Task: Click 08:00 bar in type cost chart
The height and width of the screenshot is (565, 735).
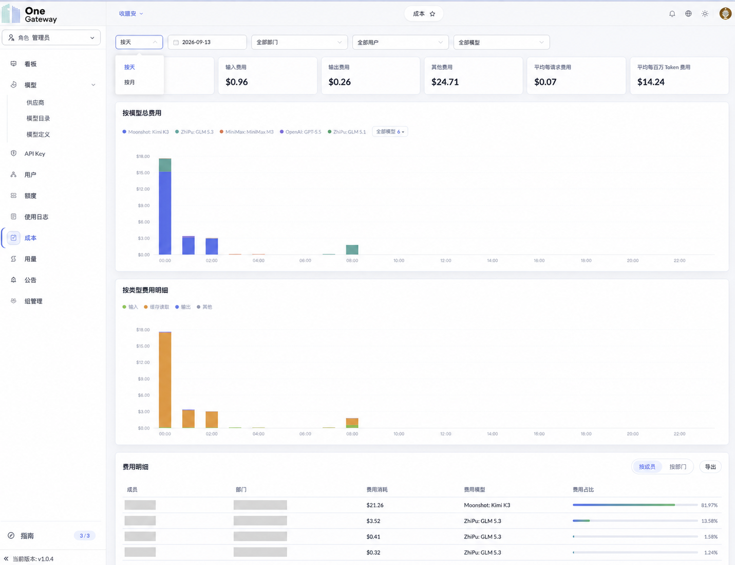Action: (352, 423)
